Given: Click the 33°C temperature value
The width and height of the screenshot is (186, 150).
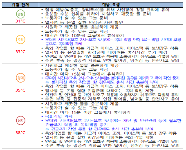Looking at the screenshot, I should pos(20,52).
